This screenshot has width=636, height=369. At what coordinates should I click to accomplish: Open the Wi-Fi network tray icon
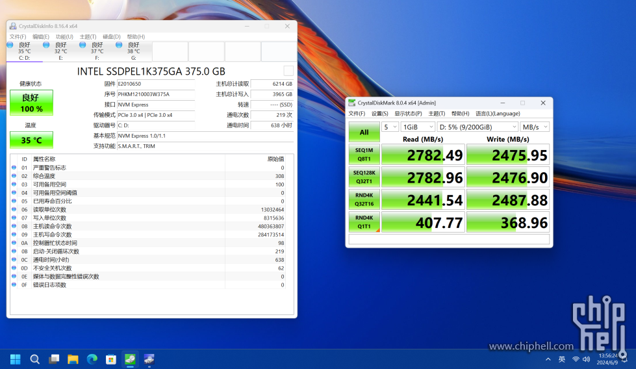pos(576,359)
